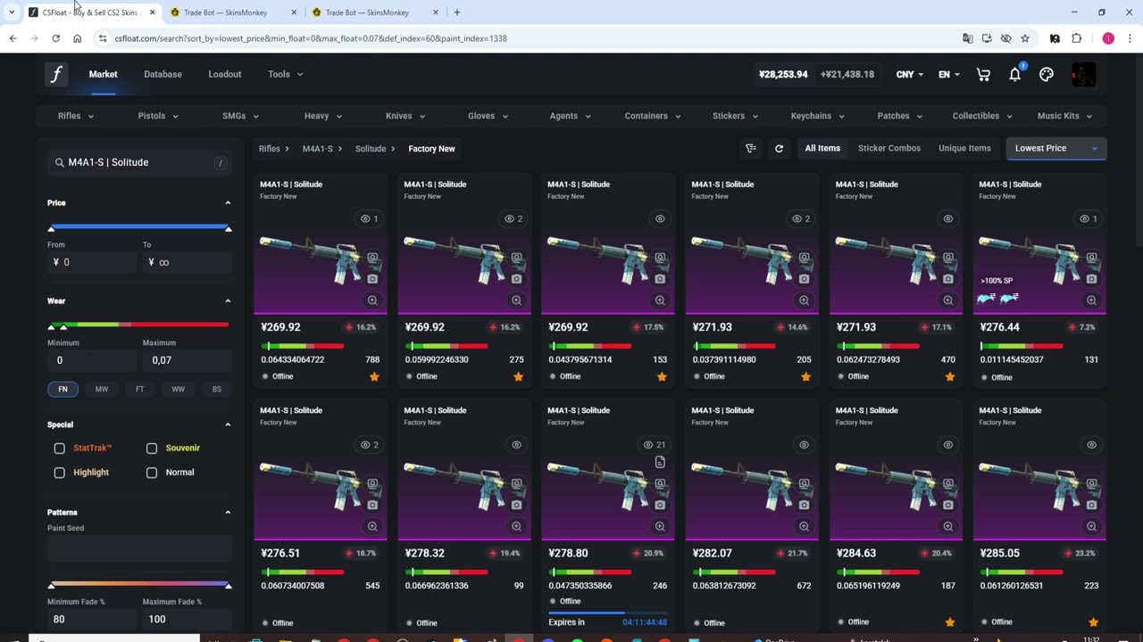Reload the page in the browser toolbar
The width and height of the screenshot is (1143, 642).
55,38
